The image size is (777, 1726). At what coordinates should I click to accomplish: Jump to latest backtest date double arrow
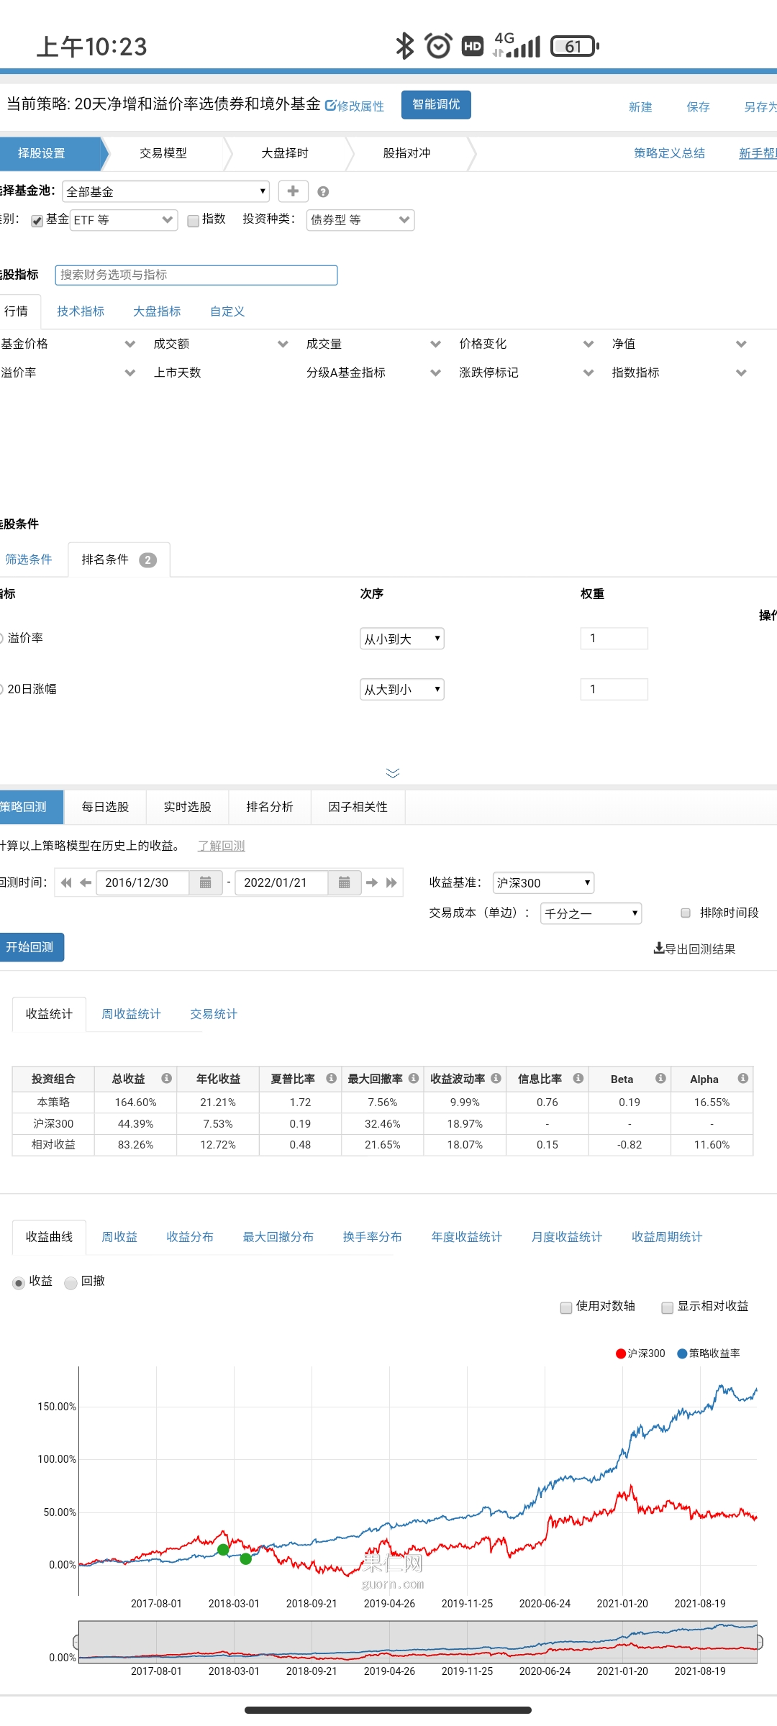[x=391, y=882]
